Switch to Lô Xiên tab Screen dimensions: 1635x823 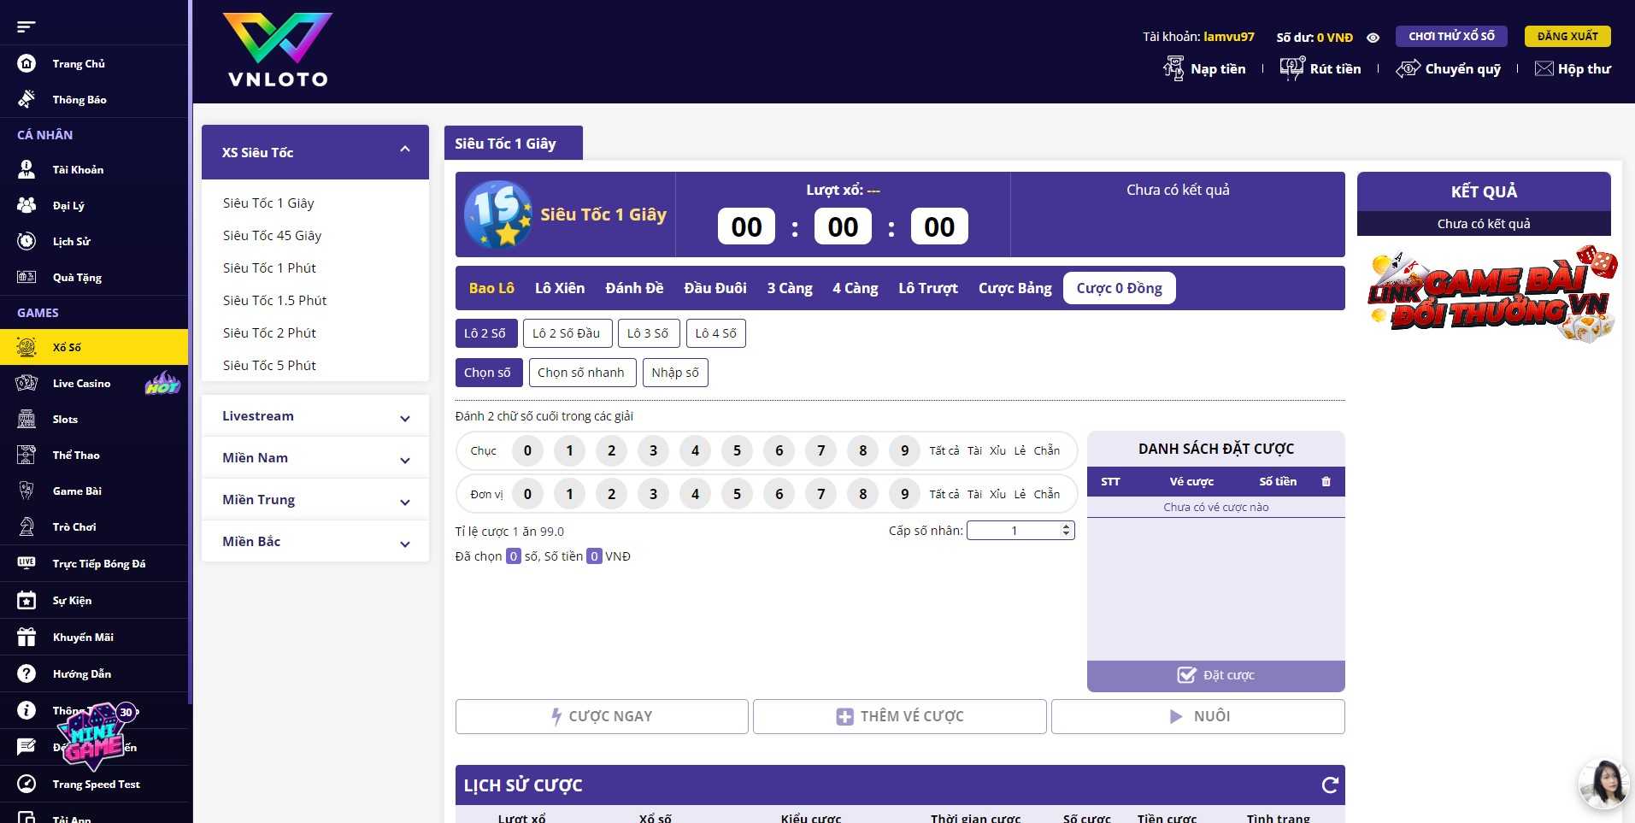[x=560, y=288]
